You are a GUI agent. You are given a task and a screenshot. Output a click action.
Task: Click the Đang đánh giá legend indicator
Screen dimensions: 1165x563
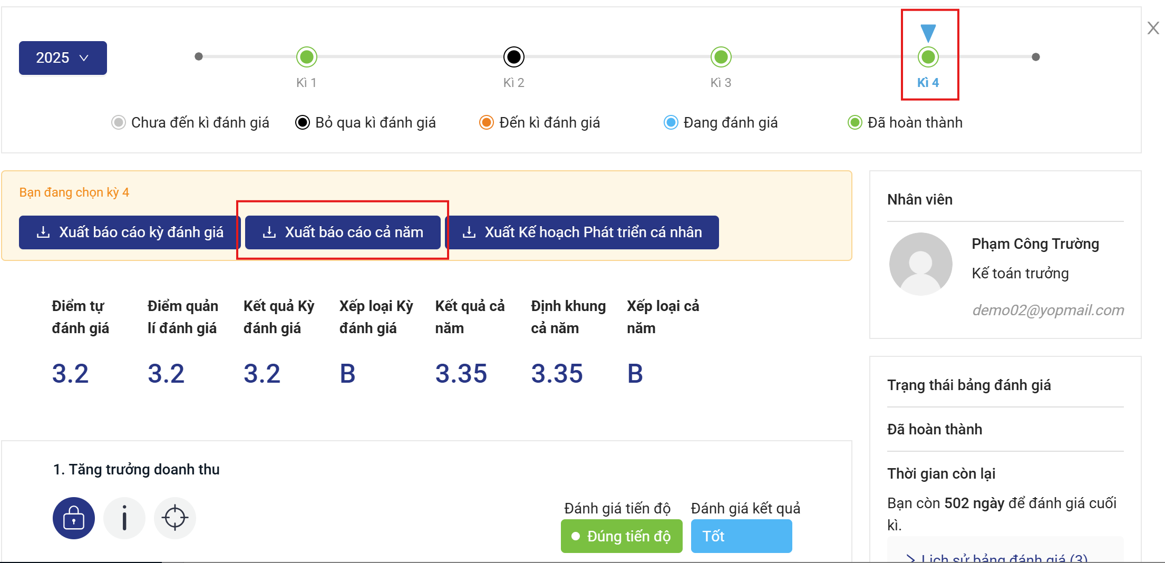coord(671,122)
